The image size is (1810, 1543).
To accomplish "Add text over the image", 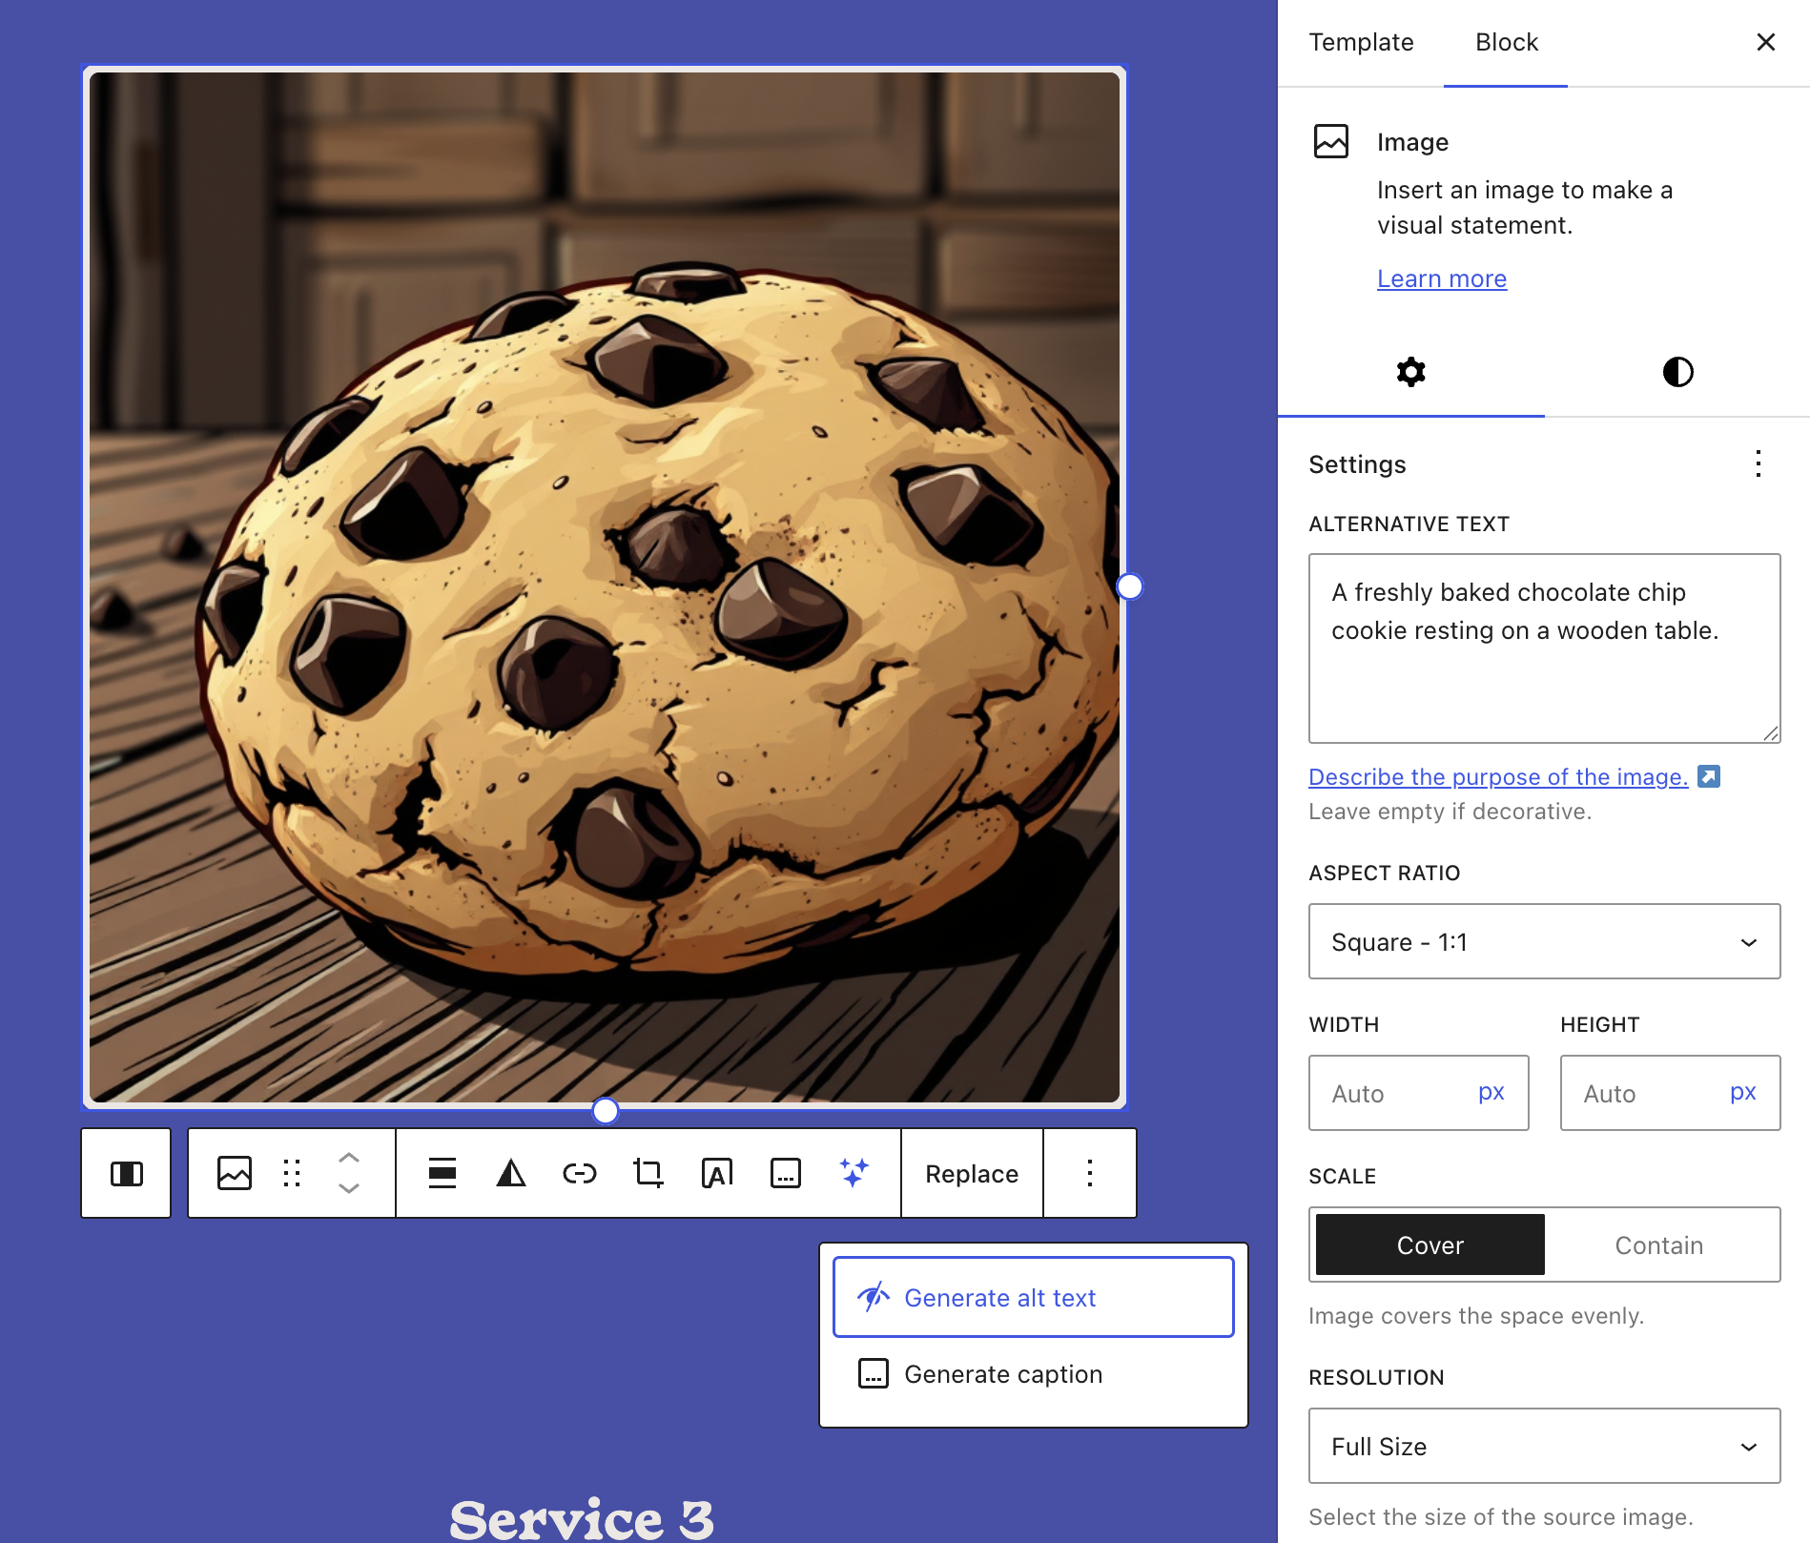I will [716, 1173].
